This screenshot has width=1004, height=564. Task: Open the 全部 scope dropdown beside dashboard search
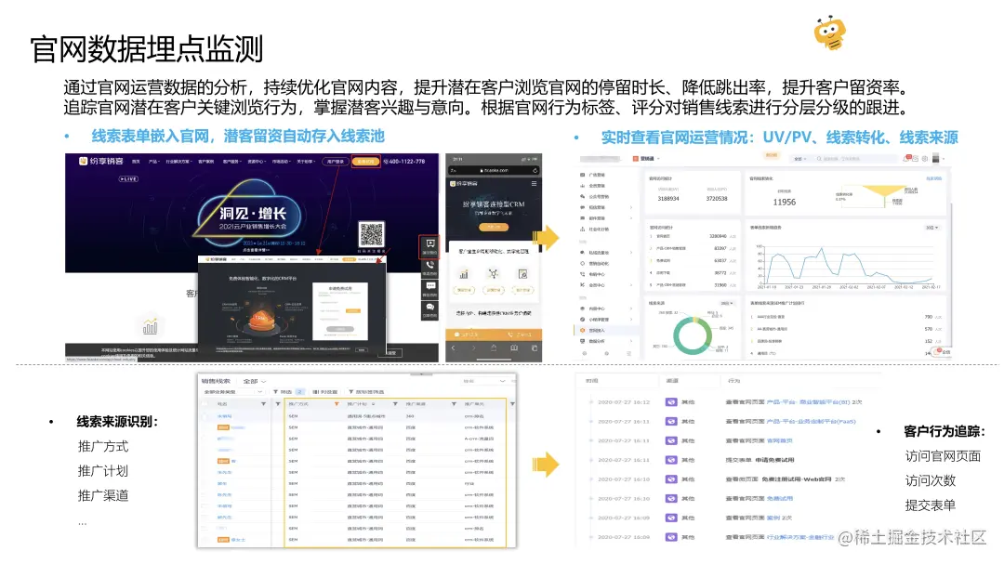point(799,159)
